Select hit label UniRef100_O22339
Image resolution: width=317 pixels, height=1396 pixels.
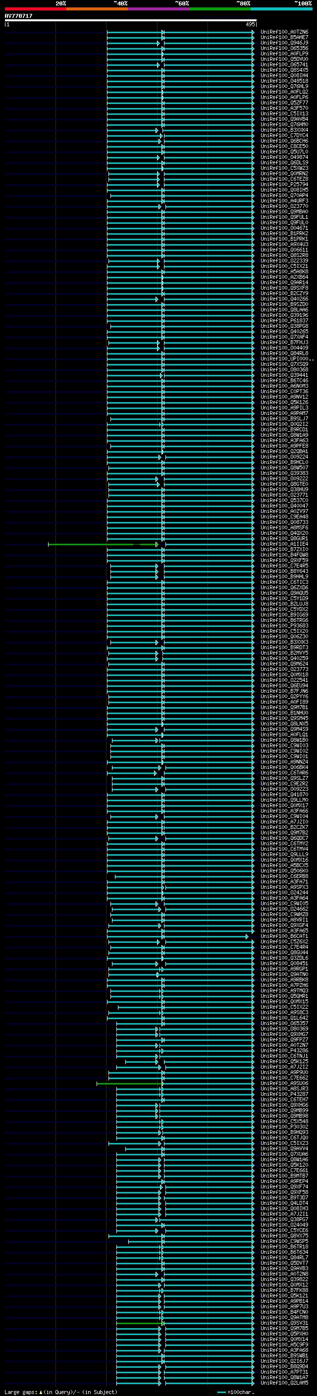(x=284, y=260)
